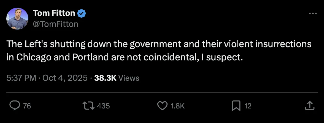The width and height of the screenshot is (324, 123).
Task: Open Tom Fitton's profile picture
Action: click(x=17, y=18)
